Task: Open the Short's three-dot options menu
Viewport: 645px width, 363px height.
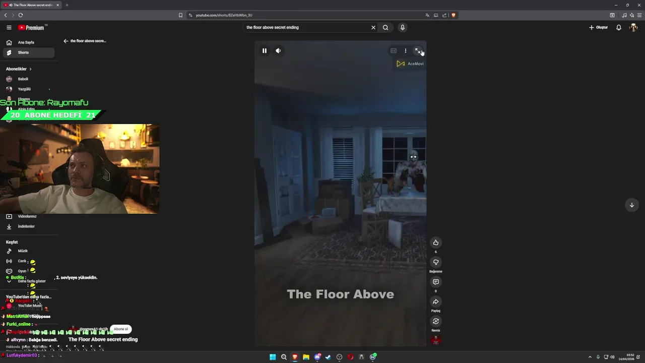Action: point(406,50)
